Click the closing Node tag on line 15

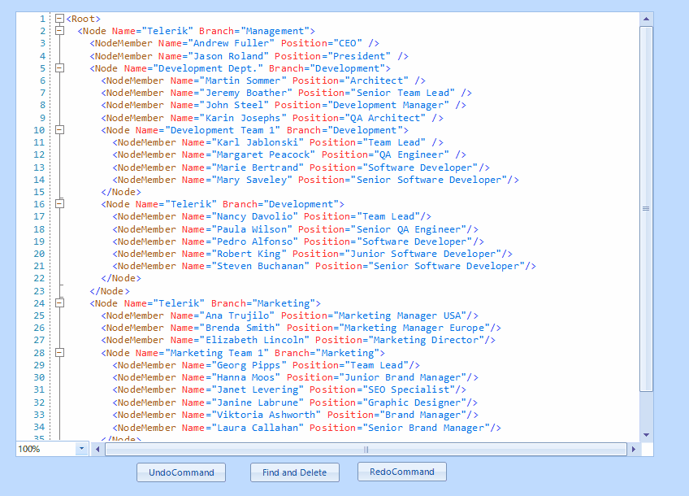121,192
